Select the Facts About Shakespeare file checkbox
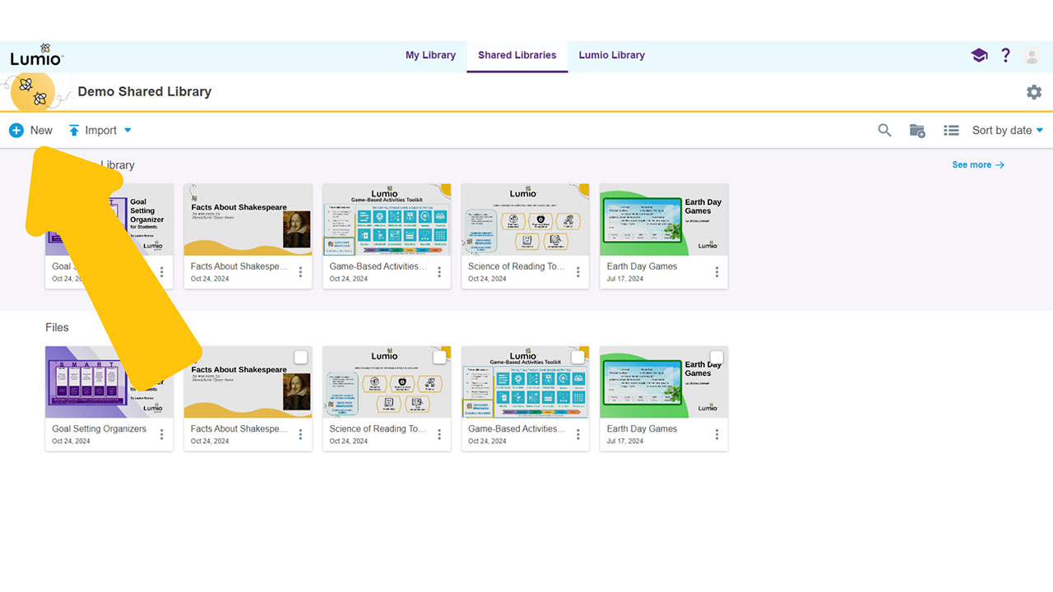This screenshot has width=1053, height=592. click(300, 357)
